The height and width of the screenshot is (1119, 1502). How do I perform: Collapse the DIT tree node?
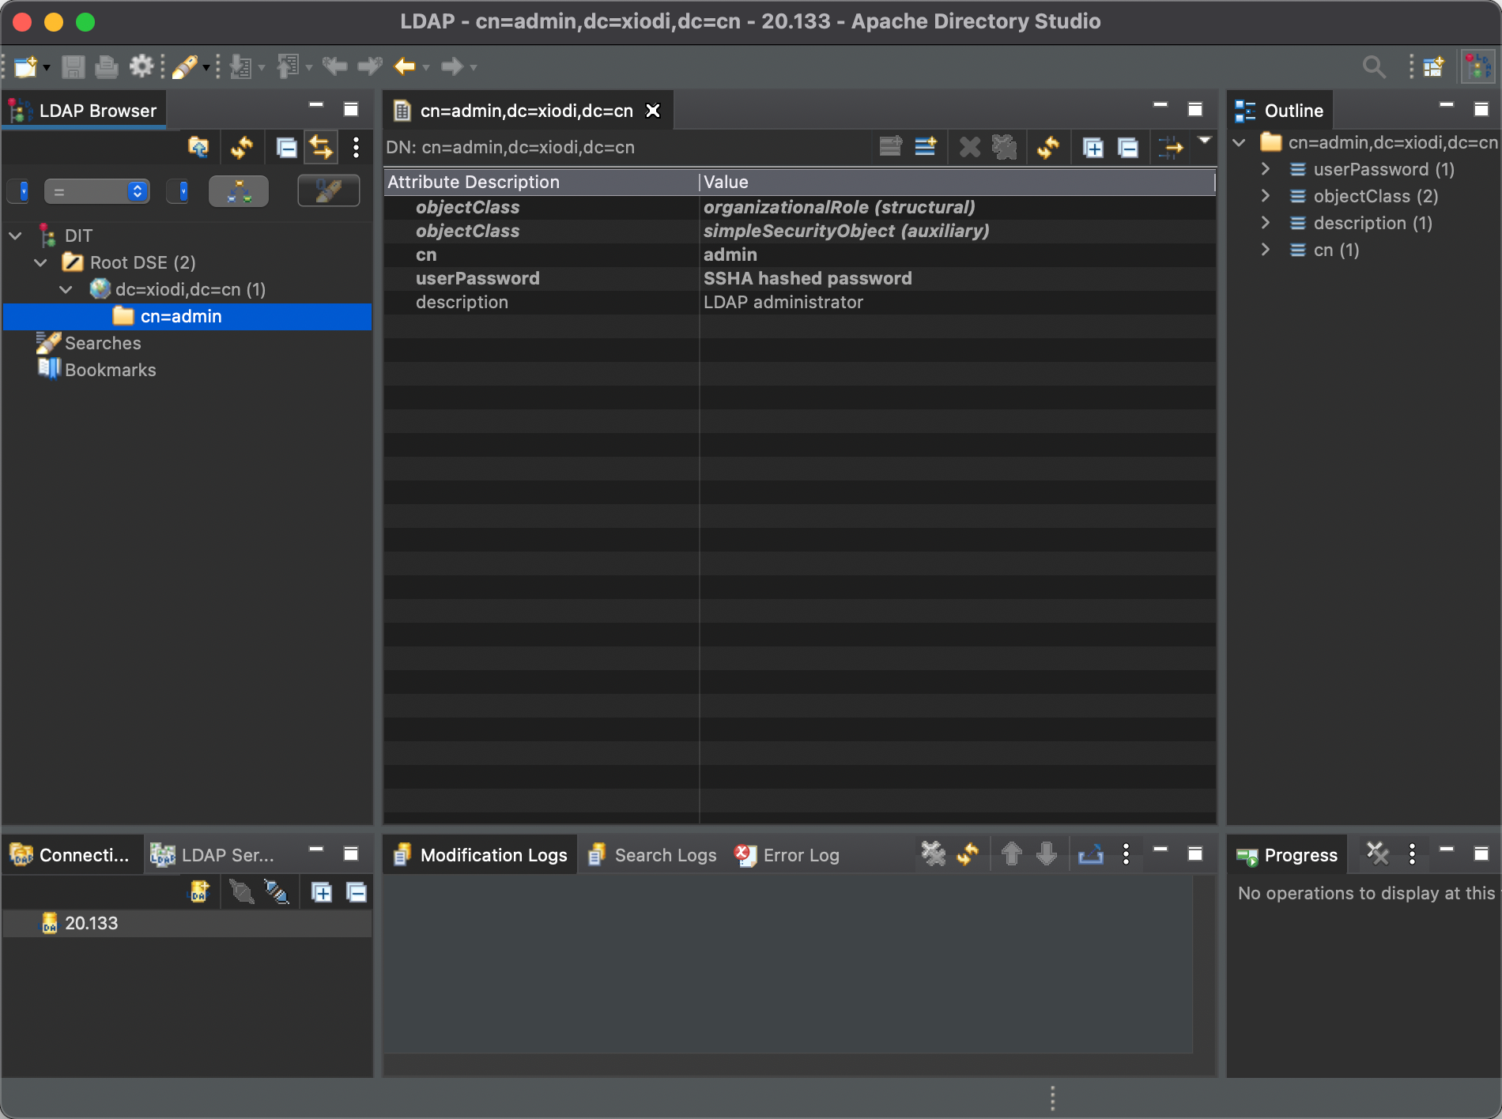click(15, 235)
